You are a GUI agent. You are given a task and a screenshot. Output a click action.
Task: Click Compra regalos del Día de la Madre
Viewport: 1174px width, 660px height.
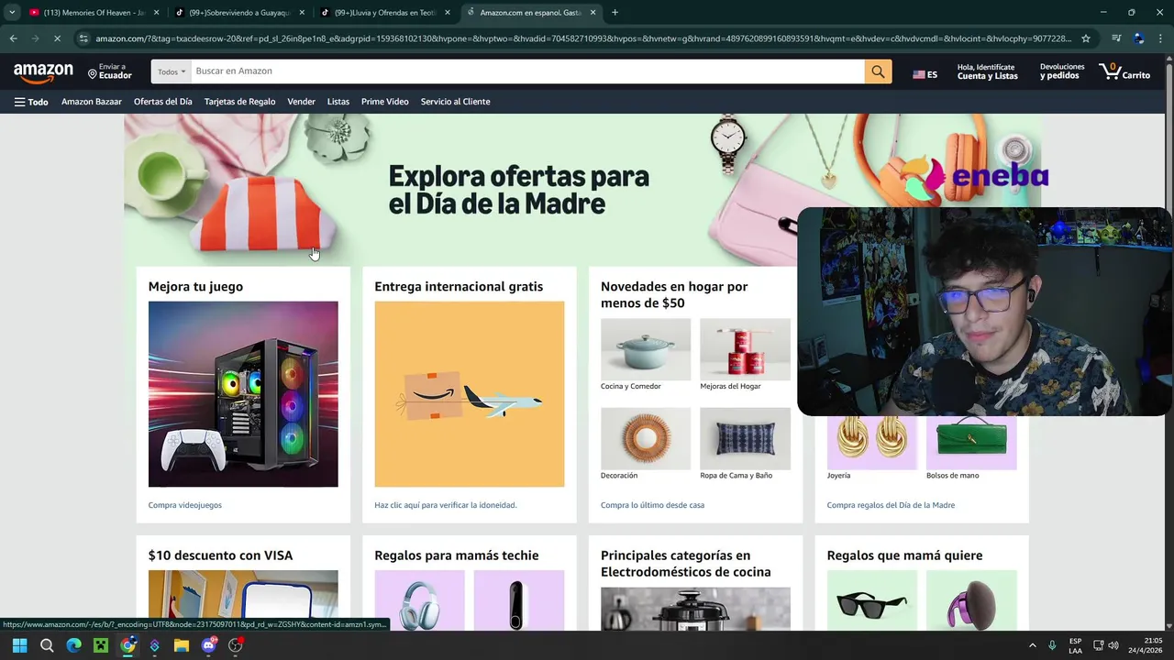tap(891, 505)
